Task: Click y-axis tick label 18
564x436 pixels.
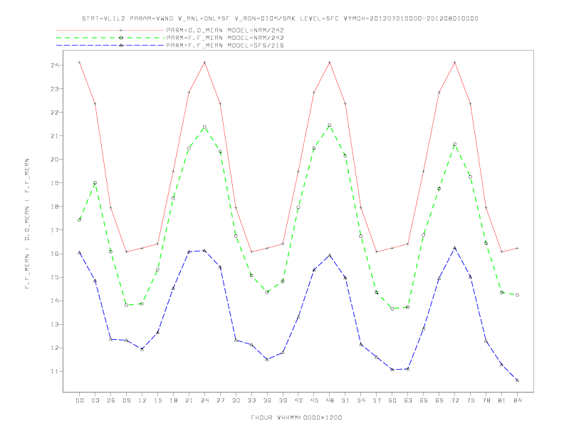Action: tap(55, 207)
